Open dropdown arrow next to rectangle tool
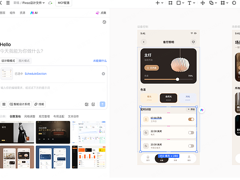The image size is (240, 180). (x=183, y=3)
